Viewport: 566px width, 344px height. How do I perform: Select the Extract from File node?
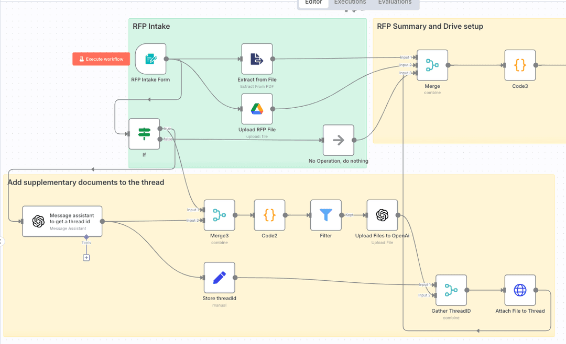257,59
